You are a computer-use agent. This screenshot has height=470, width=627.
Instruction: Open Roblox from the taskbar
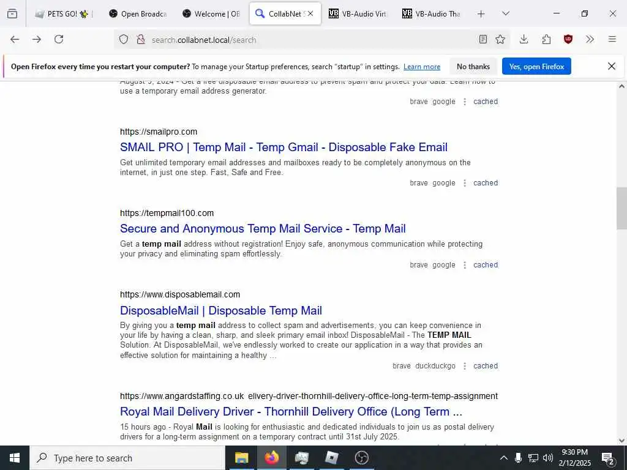(331, 458)
